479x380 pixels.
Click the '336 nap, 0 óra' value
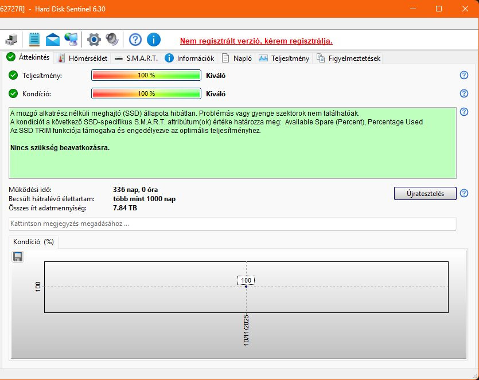pyautogui.click(x=135, y=190)
